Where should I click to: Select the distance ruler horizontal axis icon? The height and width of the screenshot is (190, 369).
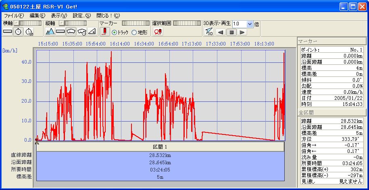pyautogui.click(x=8, y=32)
